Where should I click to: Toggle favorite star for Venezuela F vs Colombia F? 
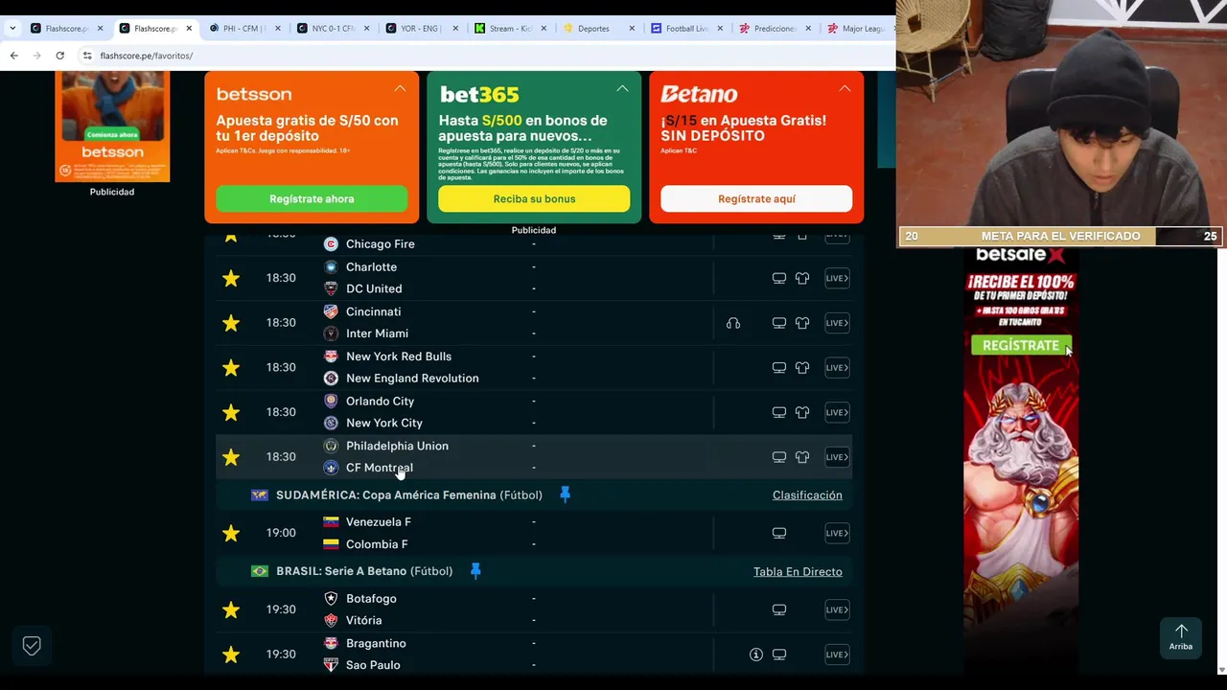pyautogui.click(x=231, y=533)
